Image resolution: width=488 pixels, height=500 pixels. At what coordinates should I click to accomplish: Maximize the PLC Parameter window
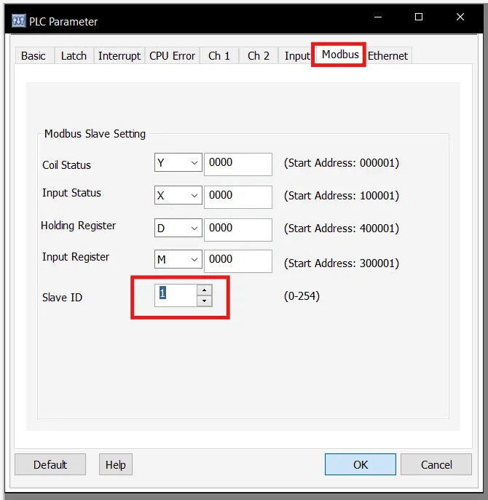click(419, 17)
